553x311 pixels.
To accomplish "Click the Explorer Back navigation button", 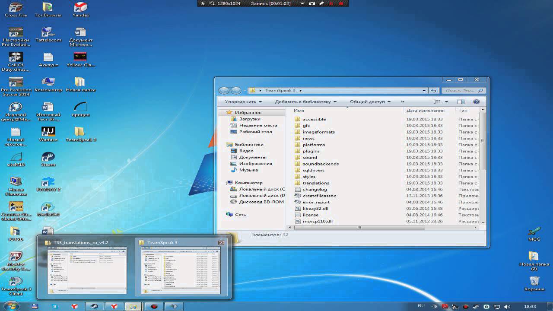I will pos(224,90).
